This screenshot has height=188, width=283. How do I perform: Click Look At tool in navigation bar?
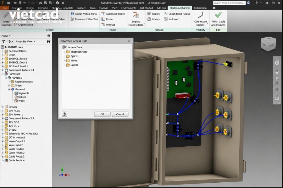(x=277, y=98)
